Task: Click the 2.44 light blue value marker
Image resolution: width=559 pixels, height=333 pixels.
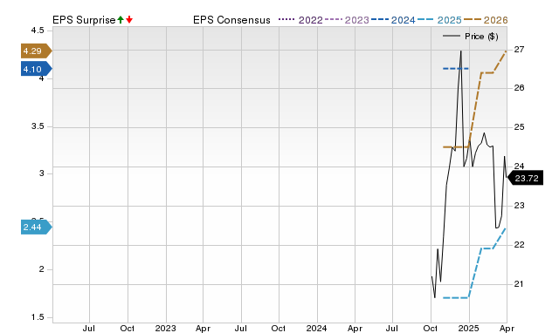Action: pos(37,227)
